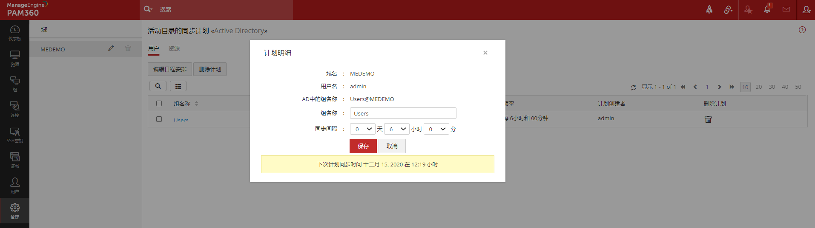Click the key link icon in top bar

[x=729, y=9]
